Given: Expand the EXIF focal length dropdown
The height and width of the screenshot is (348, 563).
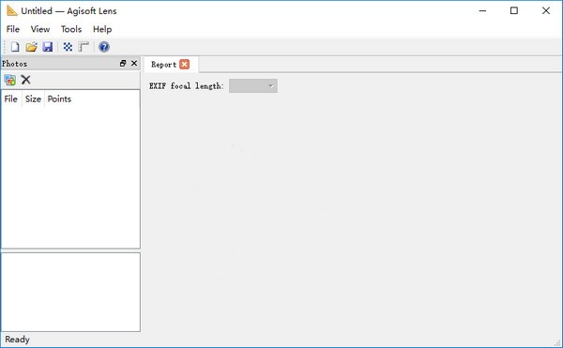Looking at the screenshot, I should coord(253,85).
